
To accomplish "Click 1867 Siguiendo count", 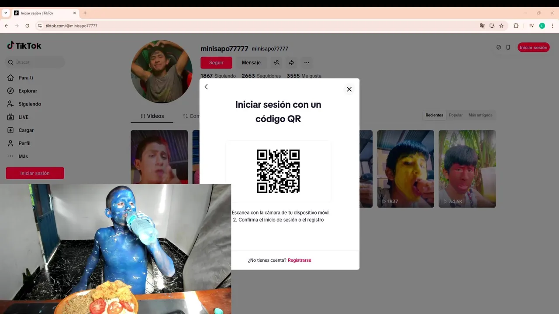I will [x=218, y=76].
